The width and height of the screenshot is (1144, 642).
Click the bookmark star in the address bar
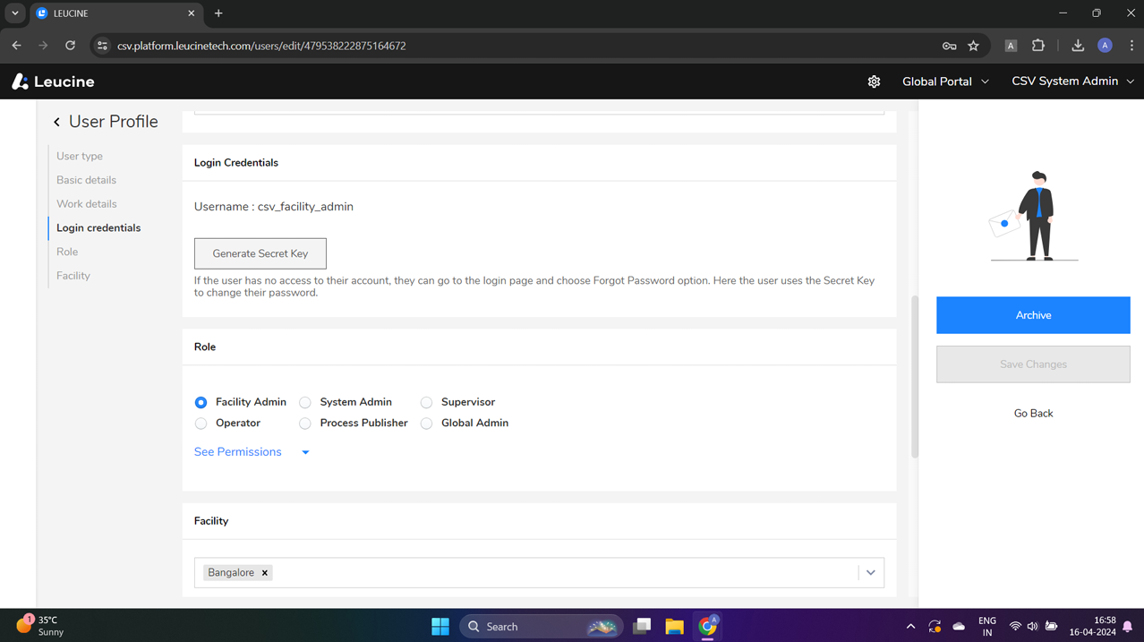click(x=973, y=45)
